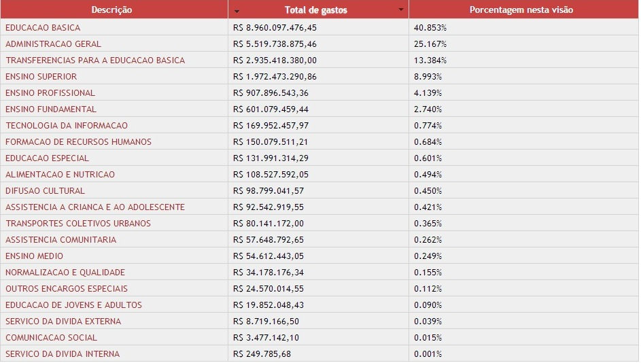Sort by the Descrição column header
641x363 pixels.
111,10
